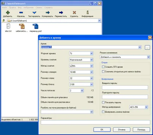Click the Повторите пароль input field
This screenshot has height=135, width=153.
click(x=125, y=97)
